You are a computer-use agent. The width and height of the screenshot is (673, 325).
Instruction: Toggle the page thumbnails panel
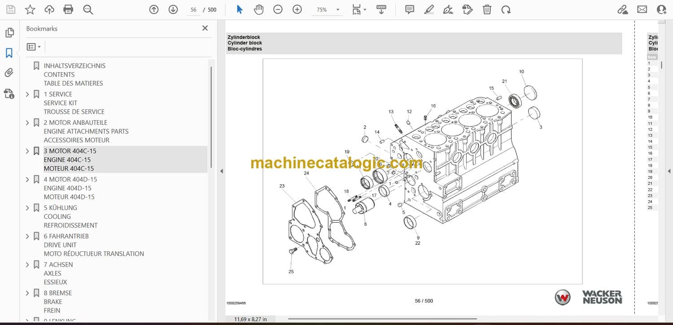click(9, 33)
